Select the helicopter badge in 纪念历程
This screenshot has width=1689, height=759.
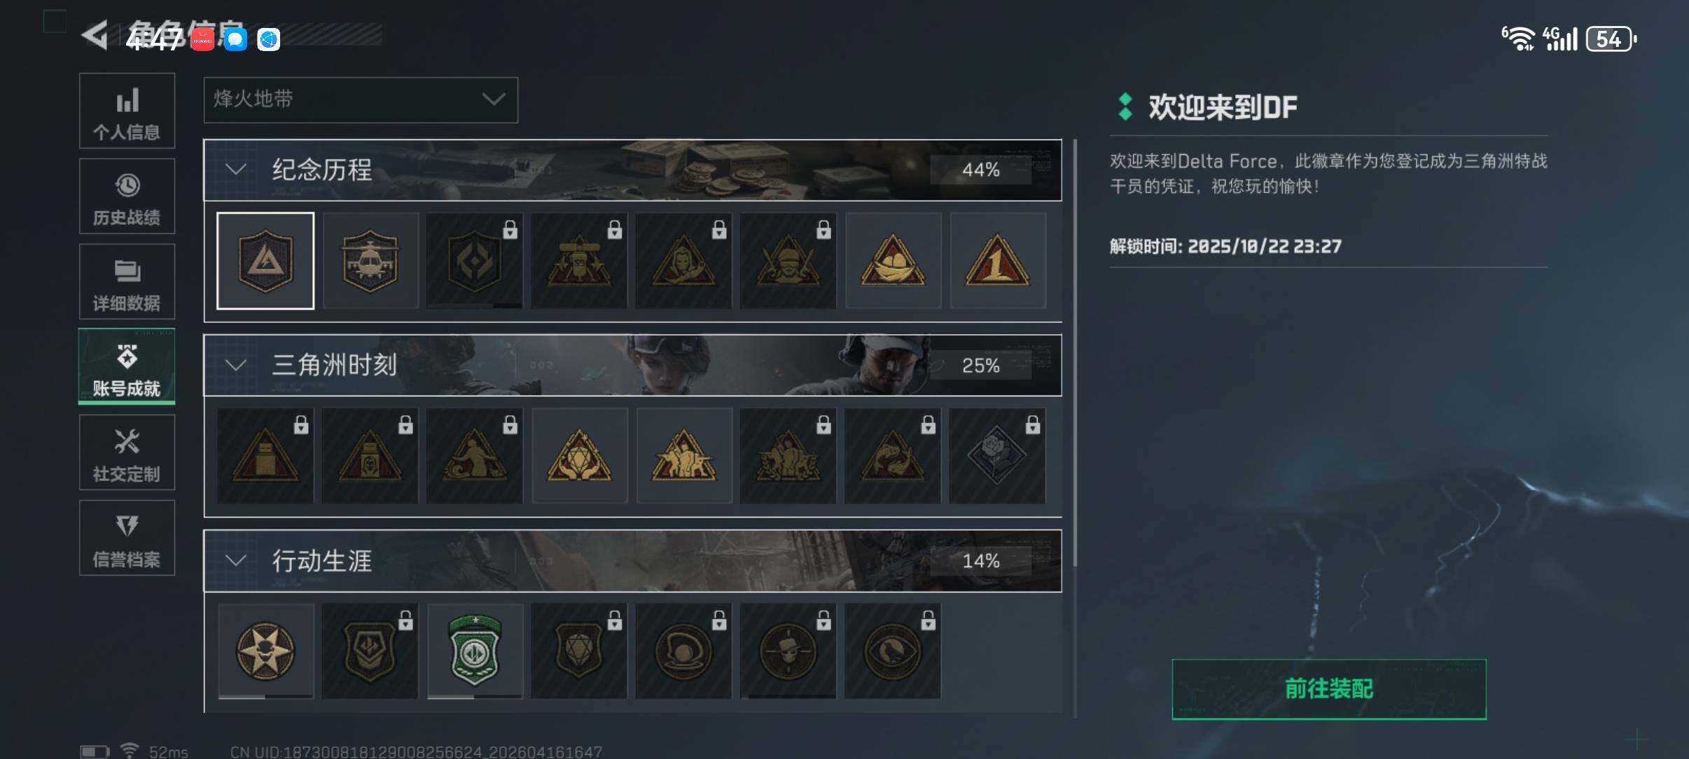click(370, 260)
